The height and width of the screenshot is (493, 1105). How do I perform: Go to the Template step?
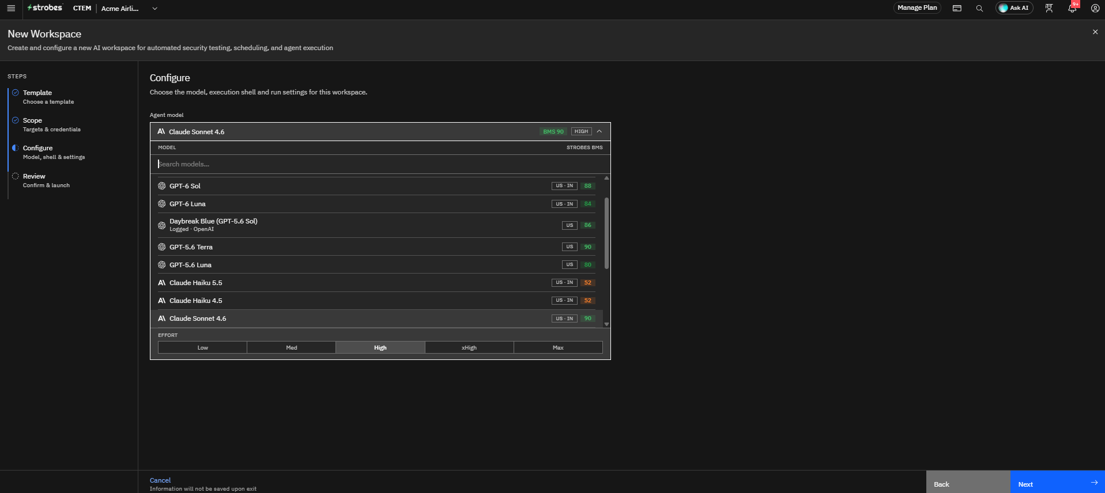48,97
